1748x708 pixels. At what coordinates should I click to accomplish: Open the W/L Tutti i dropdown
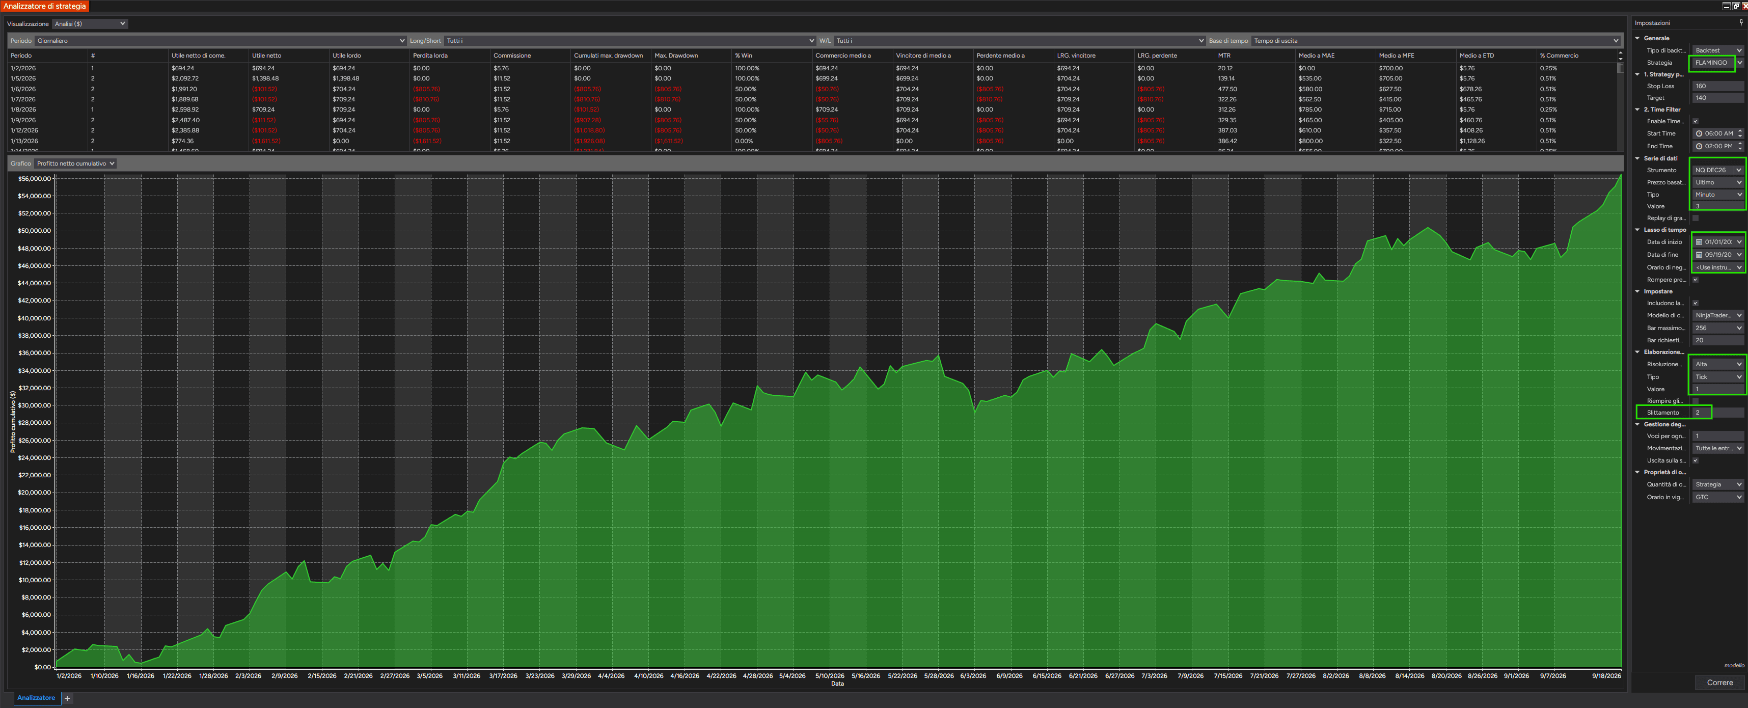click(1019, 41)
